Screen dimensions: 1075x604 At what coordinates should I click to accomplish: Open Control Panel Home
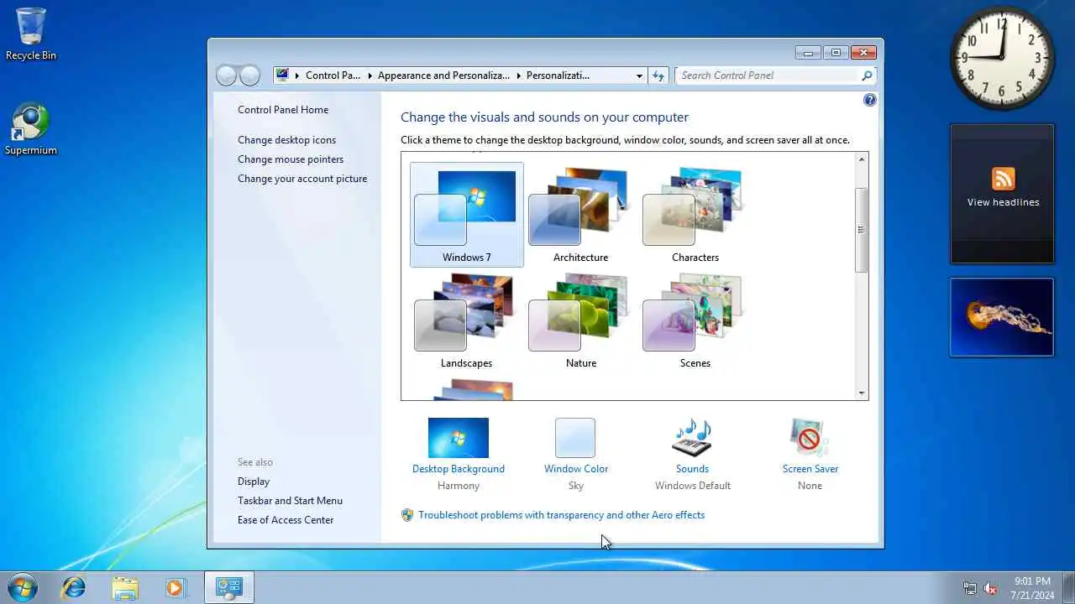coord(283,110)
